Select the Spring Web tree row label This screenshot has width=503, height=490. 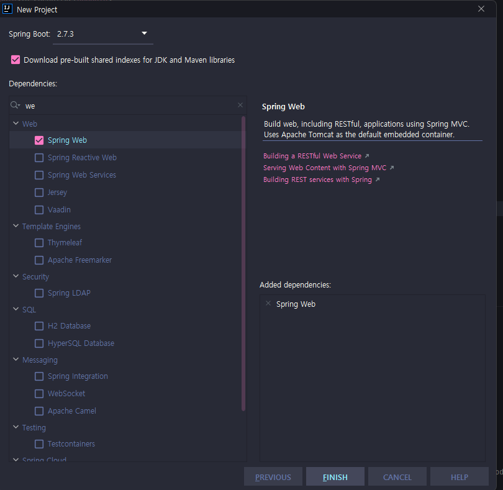pyautogui.click(x=67, y=140)
